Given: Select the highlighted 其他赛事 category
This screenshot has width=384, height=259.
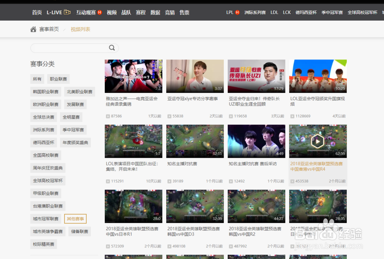Looking at the screenshot, I should click(75, 219).
